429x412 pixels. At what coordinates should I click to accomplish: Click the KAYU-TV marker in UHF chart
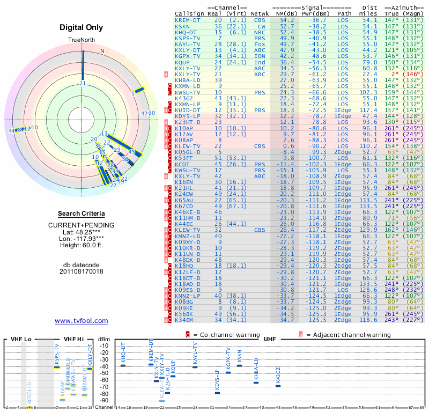click(195, 367)
